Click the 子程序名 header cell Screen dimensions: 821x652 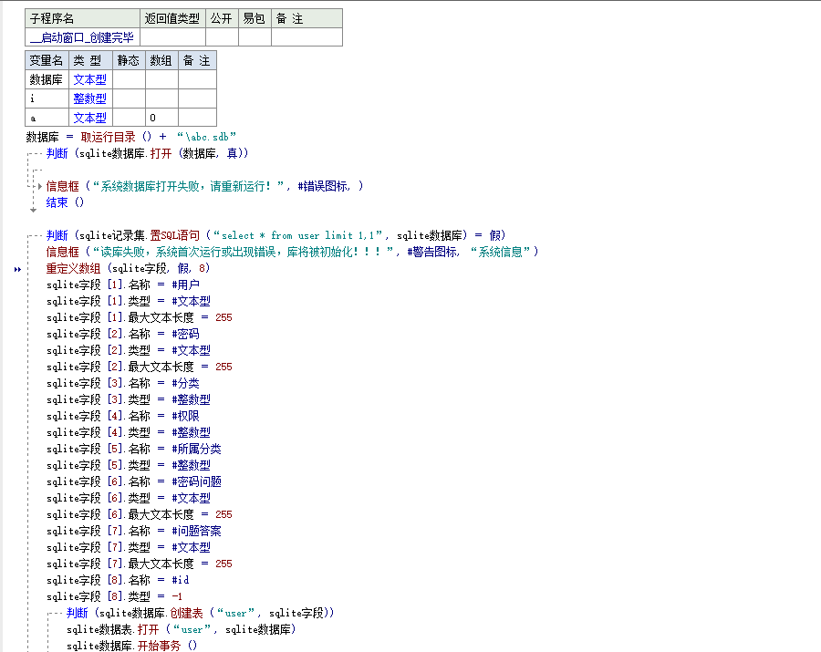click(82, 18)
